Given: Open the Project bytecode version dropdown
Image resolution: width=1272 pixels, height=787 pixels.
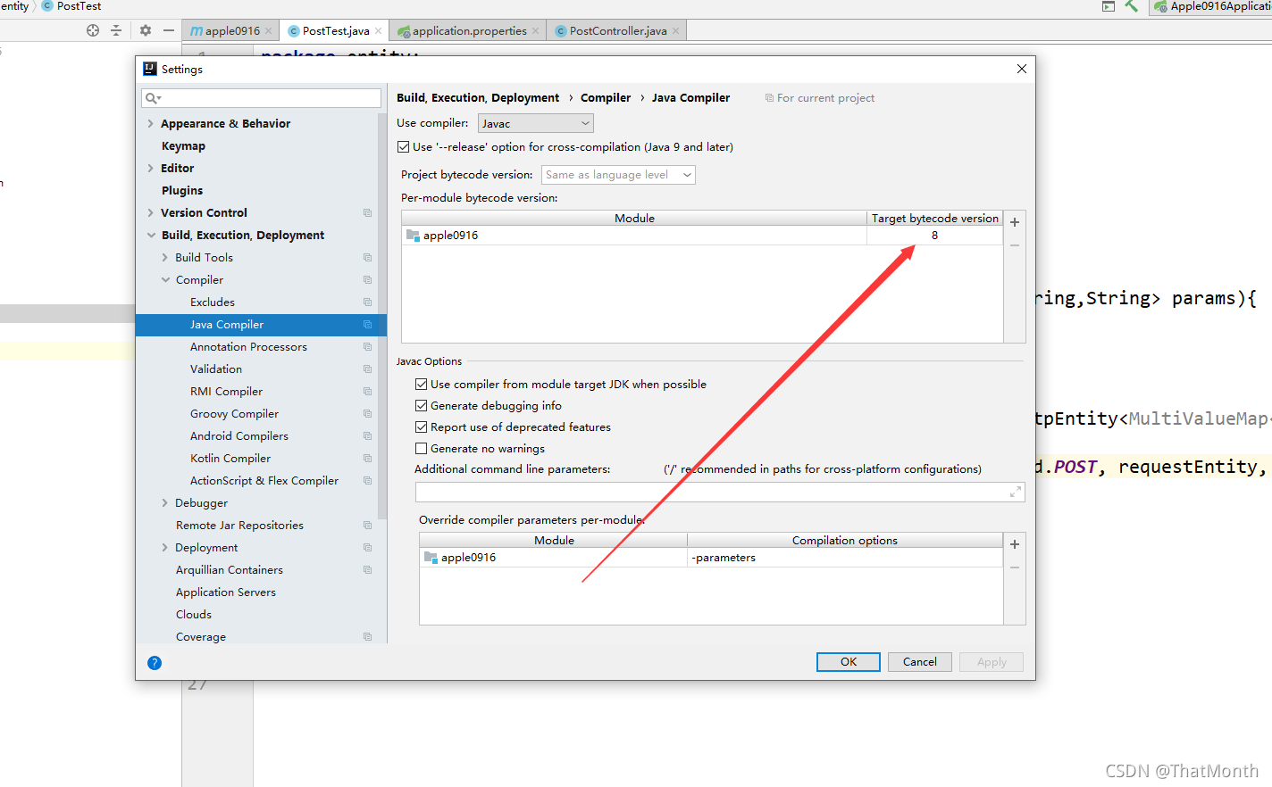Looking at the screenshot, I should pyautogui.click(x=618, y=174).
